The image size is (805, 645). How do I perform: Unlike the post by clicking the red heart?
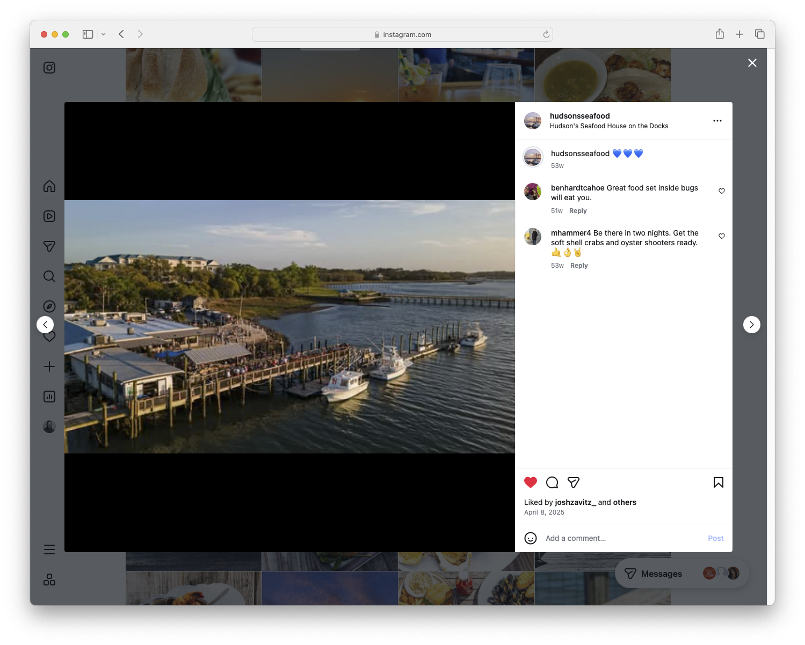click(531, 482)
